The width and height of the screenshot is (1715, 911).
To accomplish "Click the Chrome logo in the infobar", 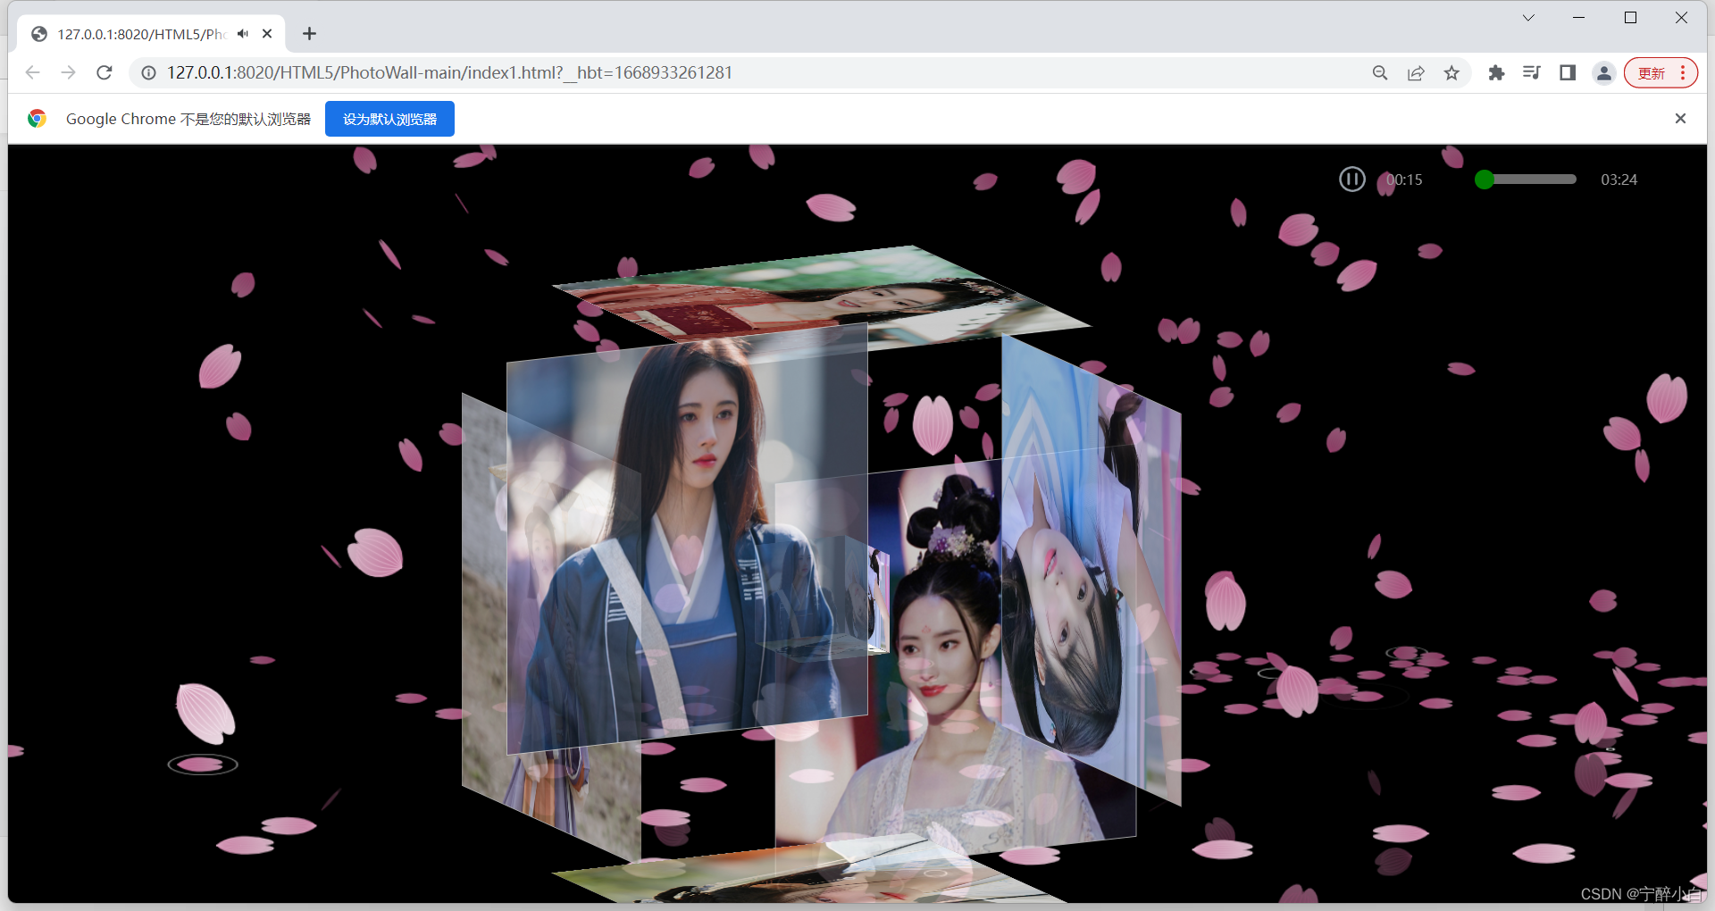I will [x=37, y=119].
